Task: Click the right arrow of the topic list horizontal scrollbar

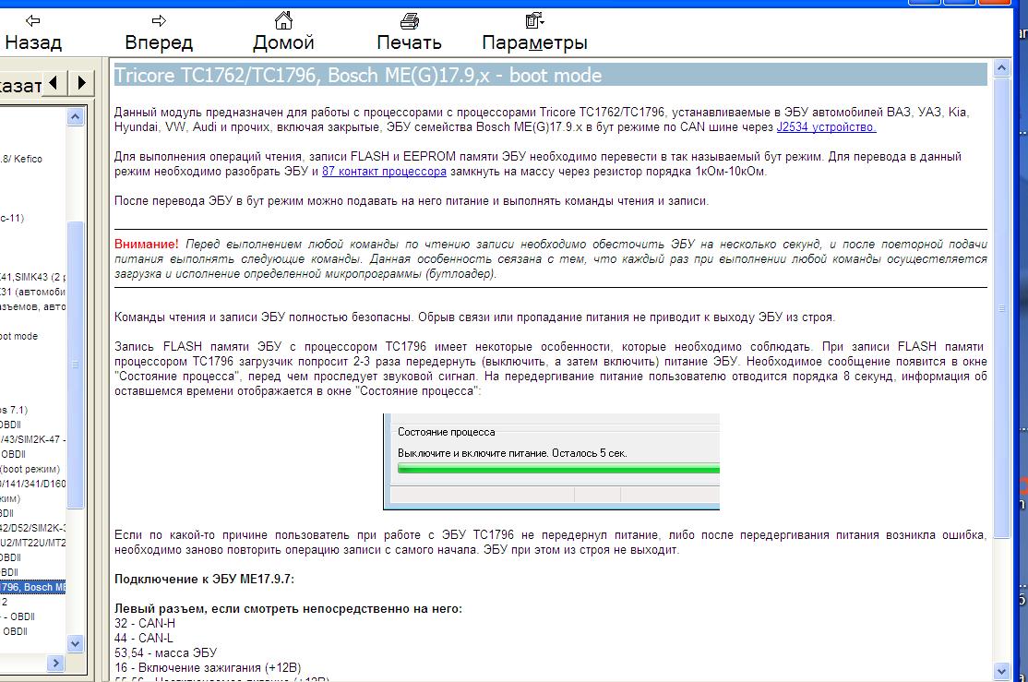Action: click(x=55, y=663)
